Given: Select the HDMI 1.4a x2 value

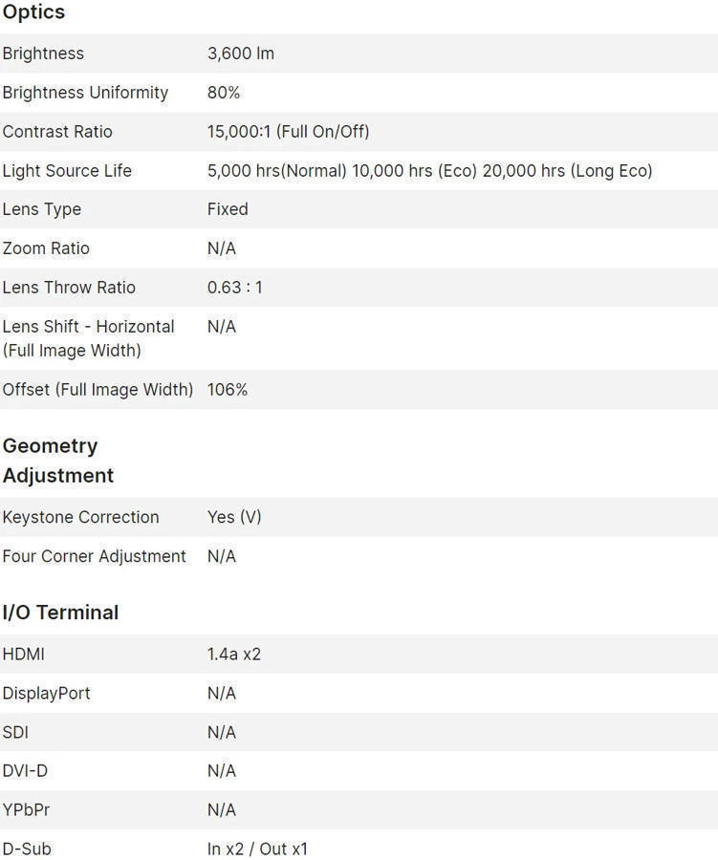Looking at the screenshot, I should coord(234,655).
